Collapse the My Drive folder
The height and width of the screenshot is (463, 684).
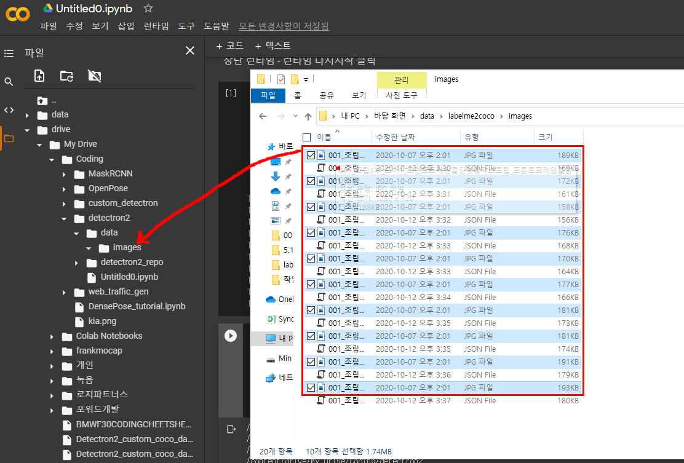39,144
